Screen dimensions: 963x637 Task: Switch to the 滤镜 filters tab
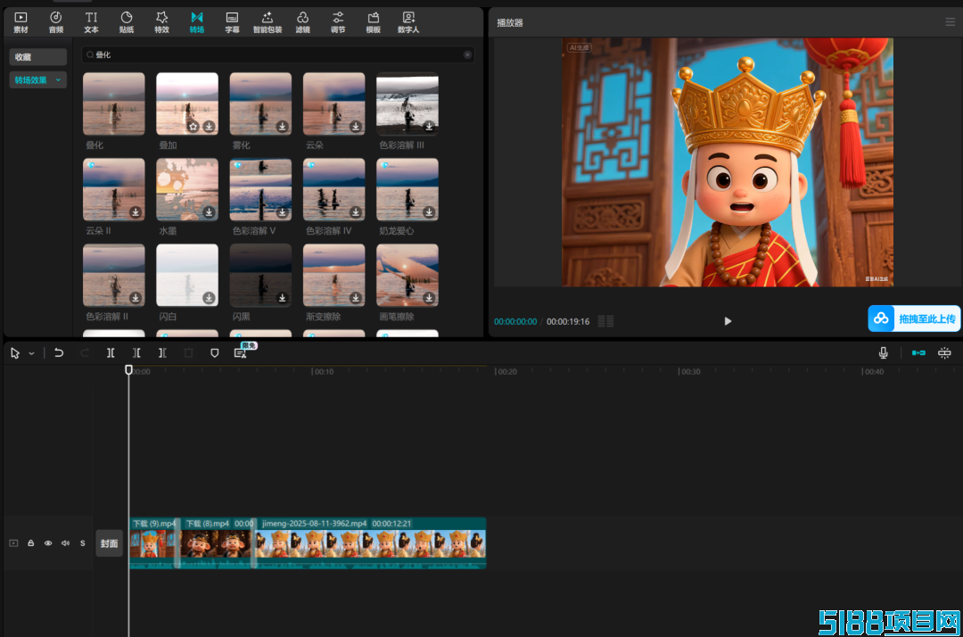[303, 22]
